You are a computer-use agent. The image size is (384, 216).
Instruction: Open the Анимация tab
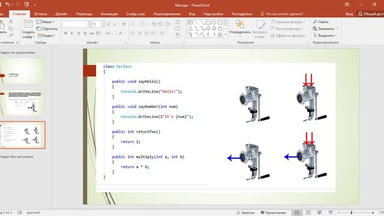(x=109, y=14)
